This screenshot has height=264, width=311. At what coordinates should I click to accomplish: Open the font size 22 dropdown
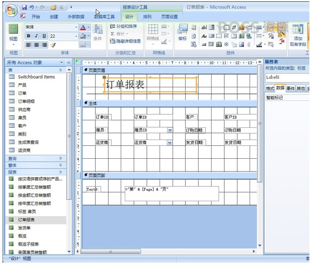click(76, 36)
